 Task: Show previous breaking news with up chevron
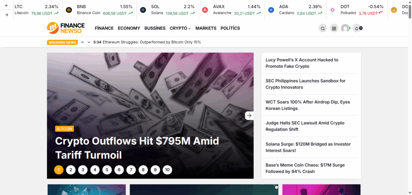tap(82, 42)
